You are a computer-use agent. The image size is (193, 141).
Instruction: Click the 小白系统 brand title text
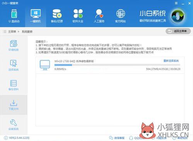tap(152, 14)
